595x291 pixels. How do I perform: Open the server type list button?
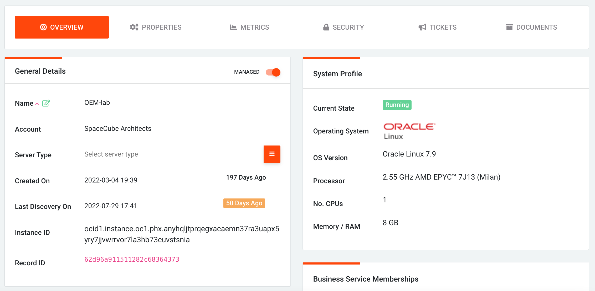point(272,154)
